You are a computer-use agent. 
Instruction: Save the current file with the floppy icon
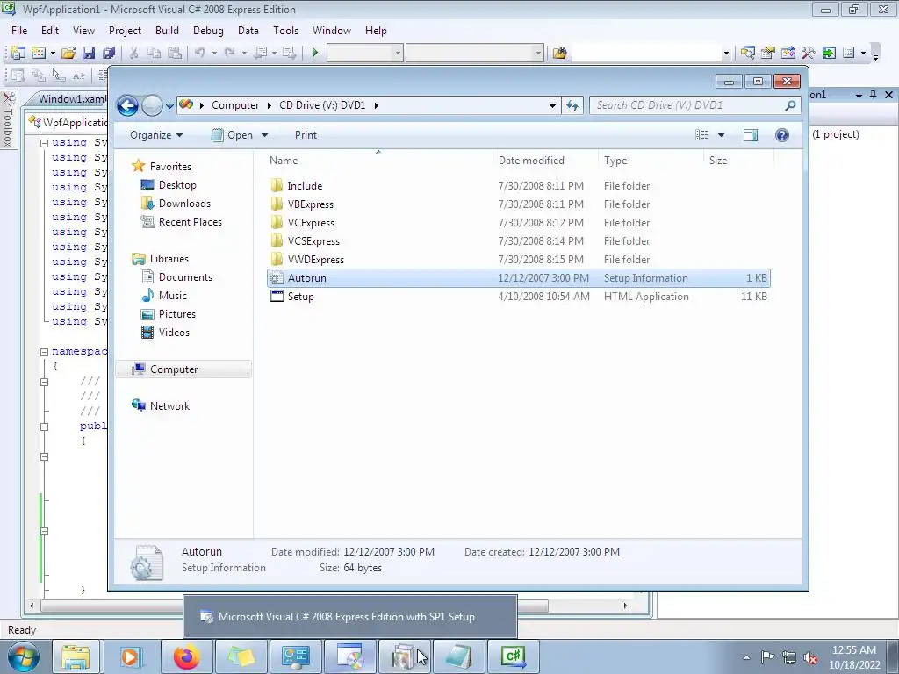pyautogui.click(x=89, y=54)
